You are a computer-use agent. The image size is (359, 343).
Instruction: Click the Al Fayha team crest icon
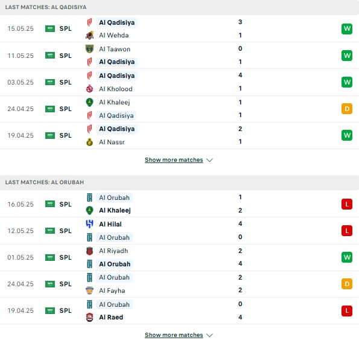[x=89, y=290]
